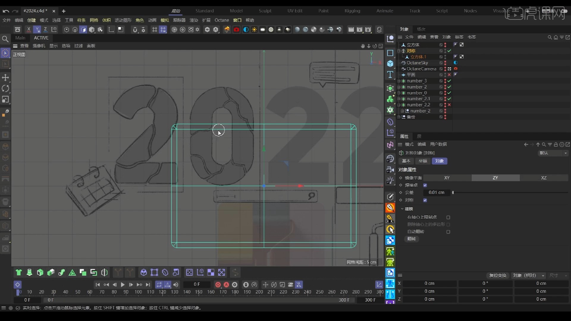This screenshot has width=571, height=321.
Task: Click the 翻转 button
Action: 411,239
